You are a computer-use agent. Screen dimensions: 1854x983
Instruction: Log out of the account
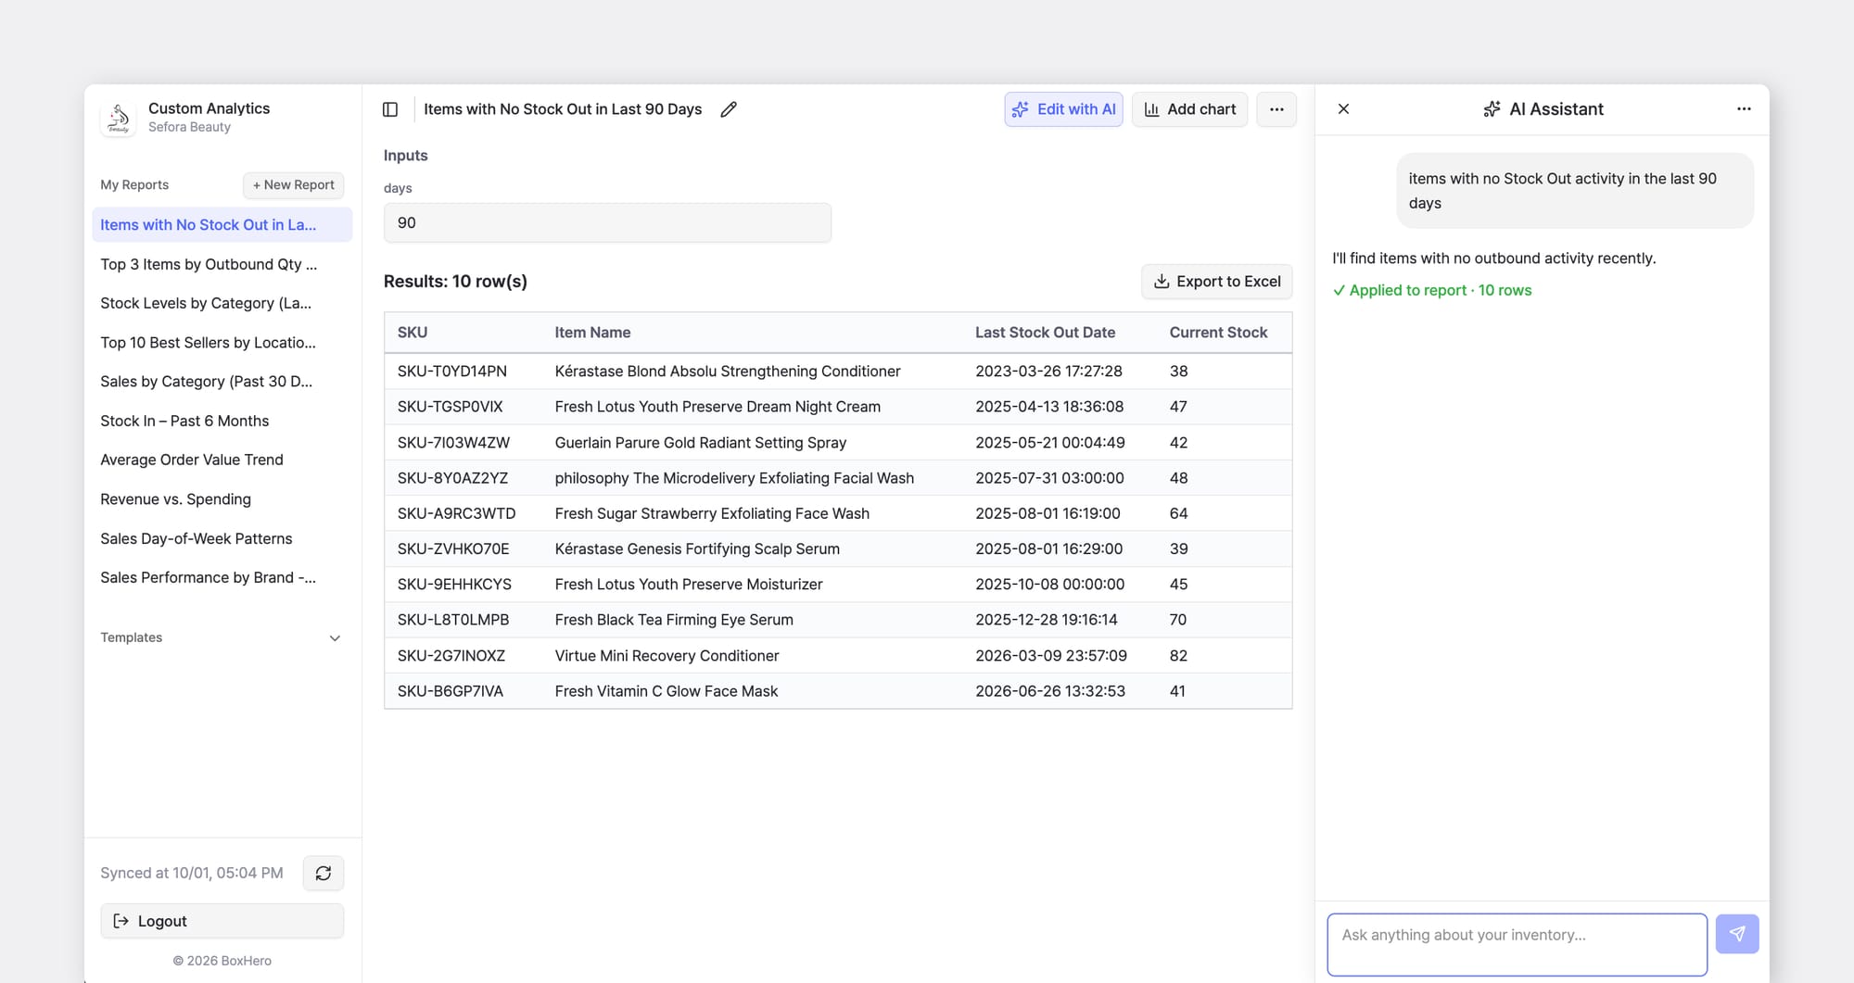(x=222, y=921)
